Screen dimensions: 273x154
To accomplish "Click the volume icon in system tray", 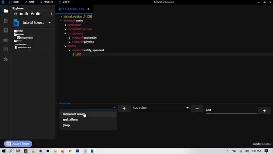I will click(x=247, y=151).
